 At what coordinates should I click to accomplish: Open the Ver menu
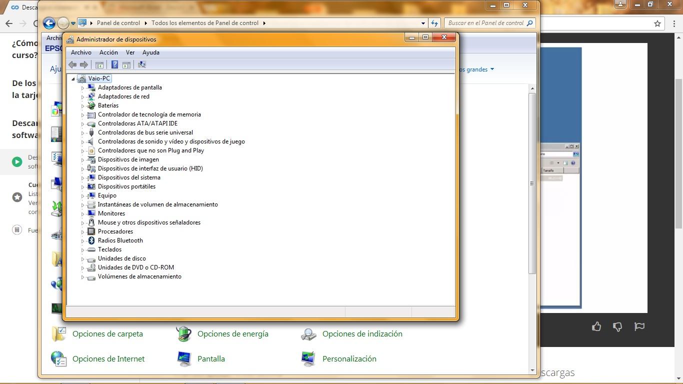130,52
